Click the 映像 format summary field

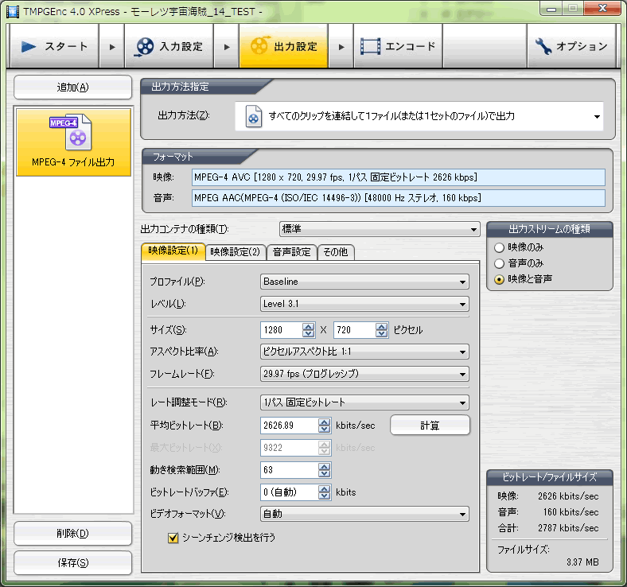(x=399, y=177)
